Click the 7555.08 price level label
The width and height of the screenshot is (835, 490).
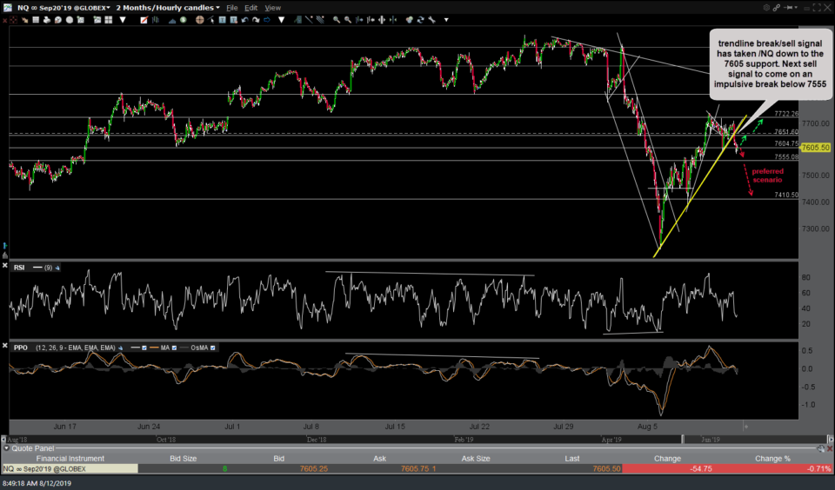[x=786, y=157]
